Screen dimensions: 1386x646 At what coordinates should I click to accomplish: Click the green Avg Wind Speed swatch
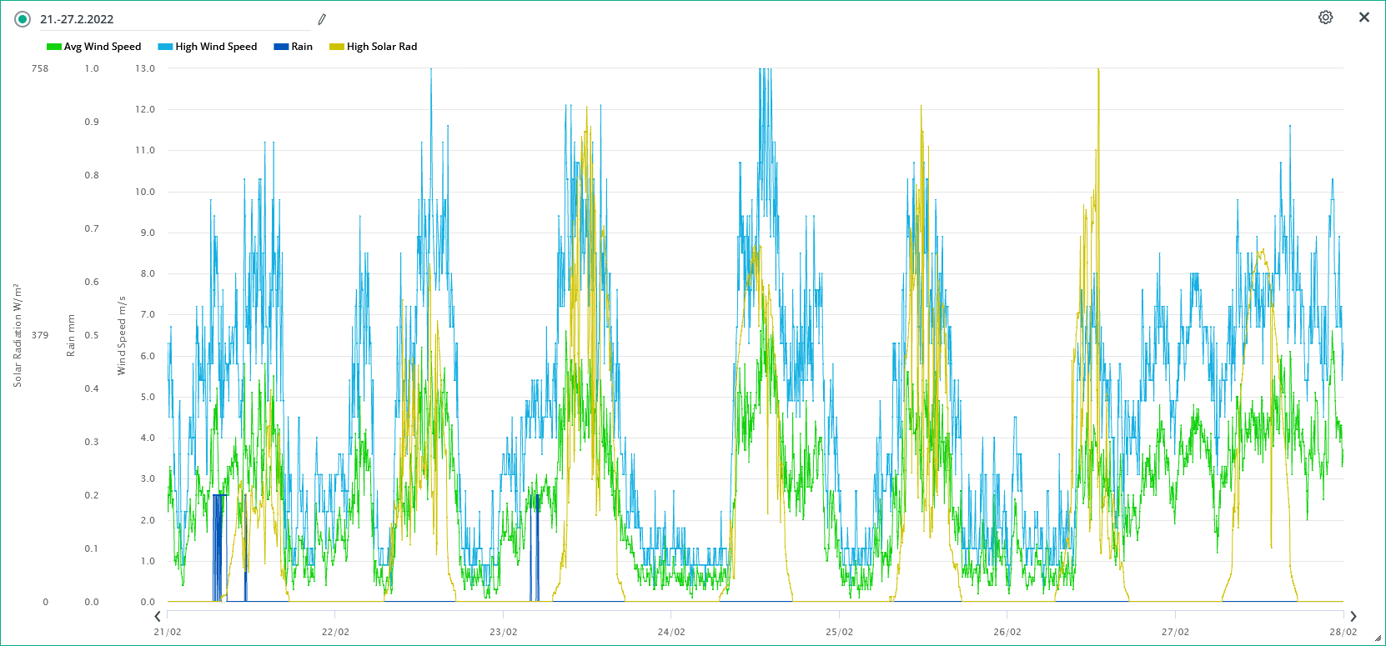tap(54, 47)
